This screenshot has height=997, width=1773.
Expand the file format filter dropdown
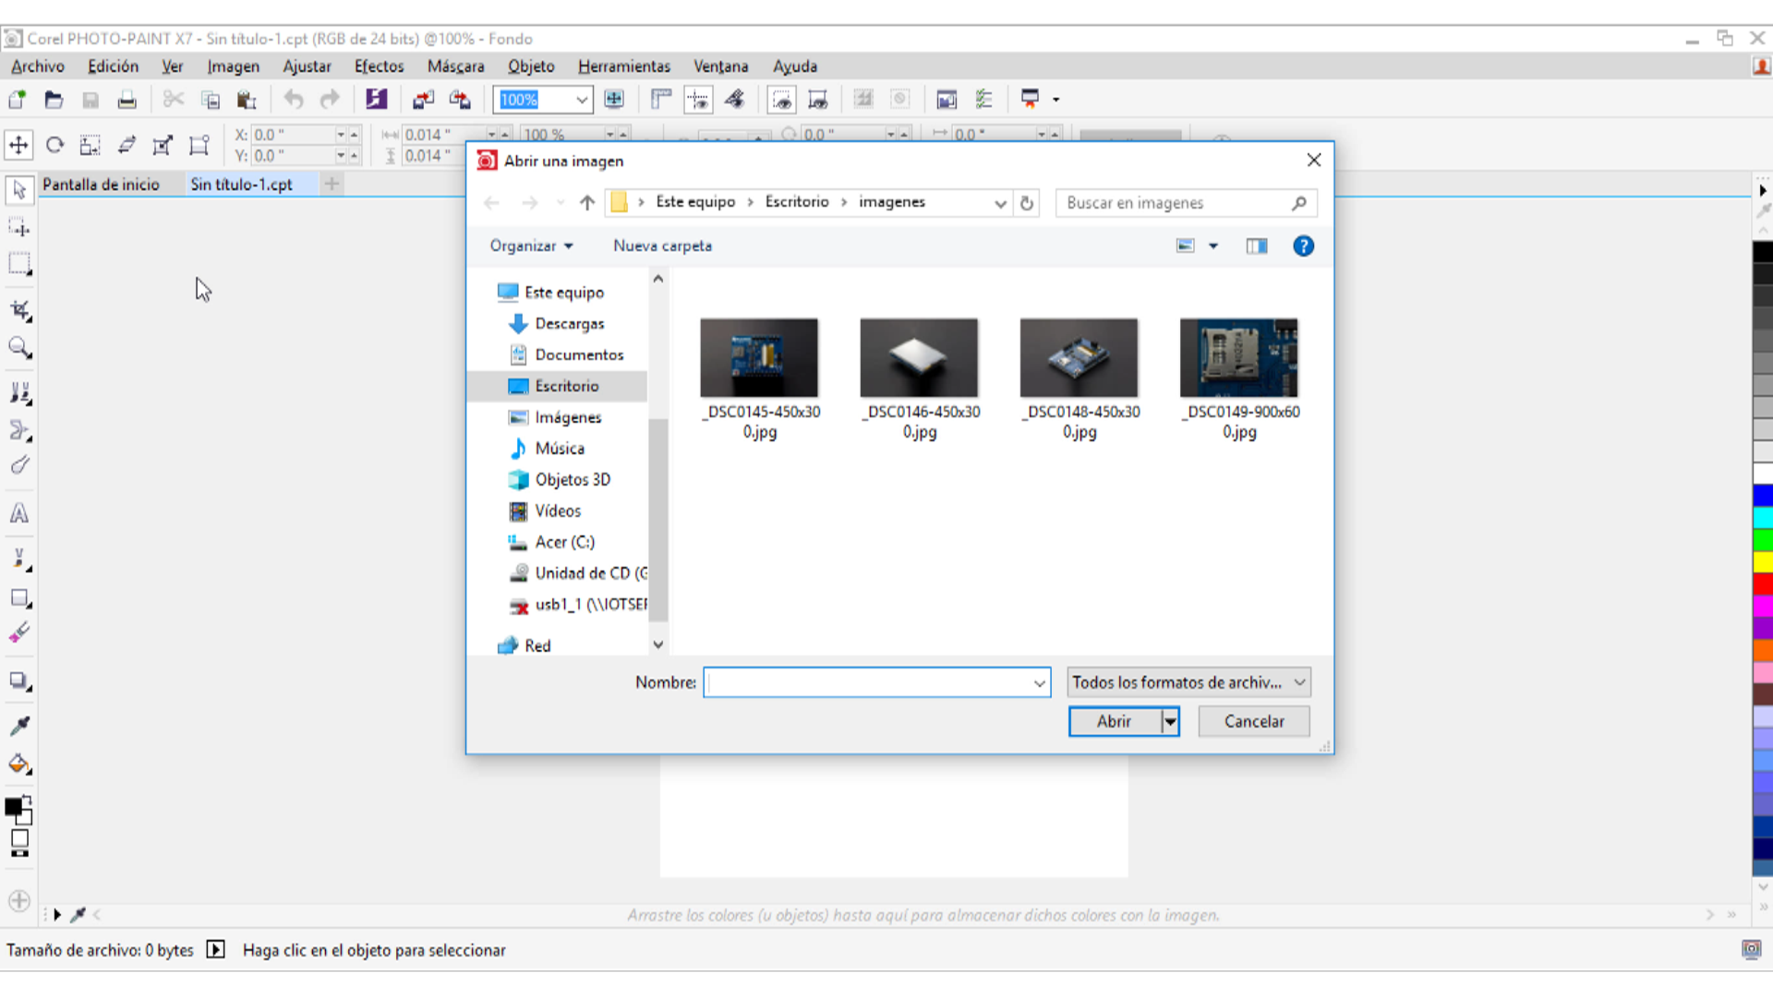click(x=1299, y=682)
